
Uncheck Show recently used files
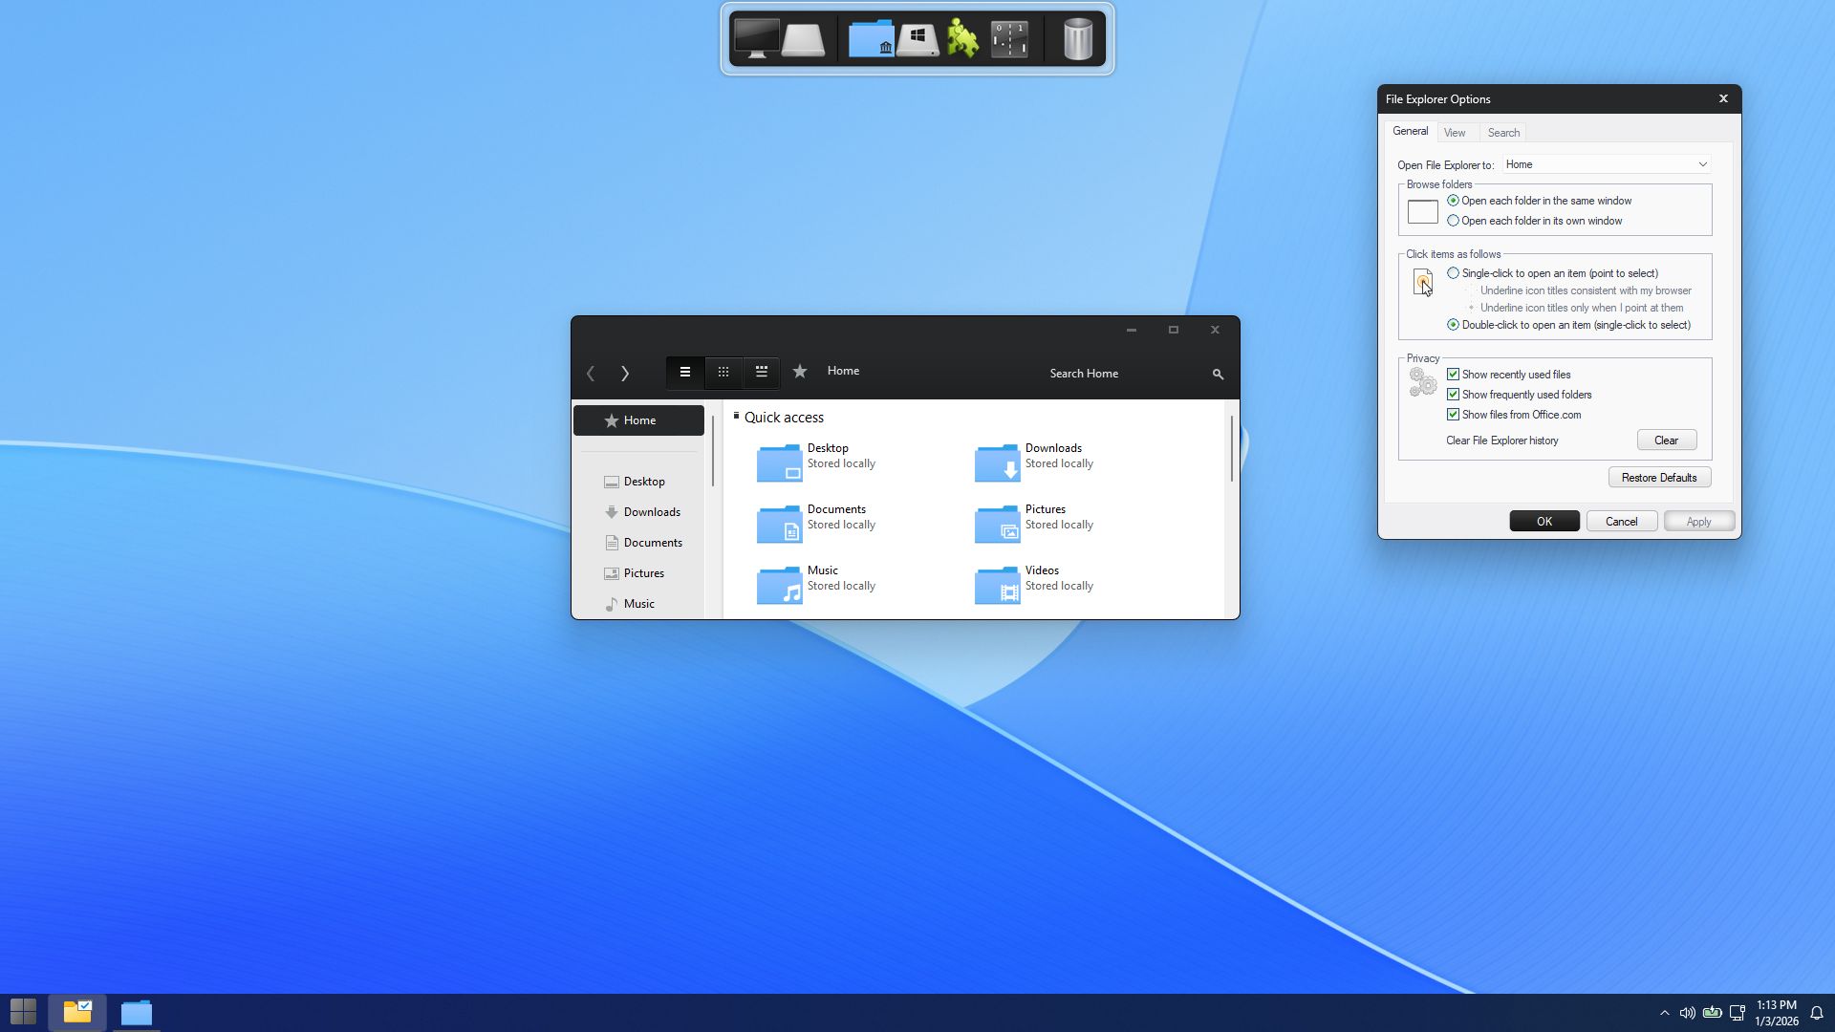coord(1453,375)
